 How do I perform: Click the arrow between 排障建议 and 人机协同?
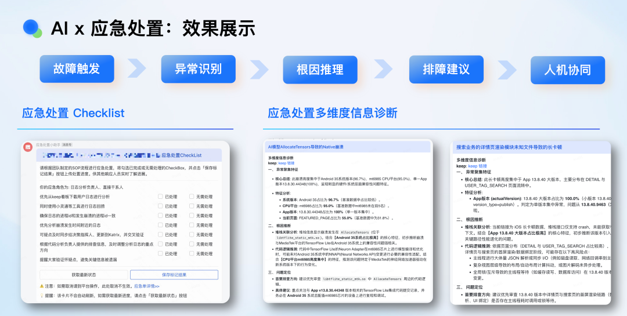(504, 68)
